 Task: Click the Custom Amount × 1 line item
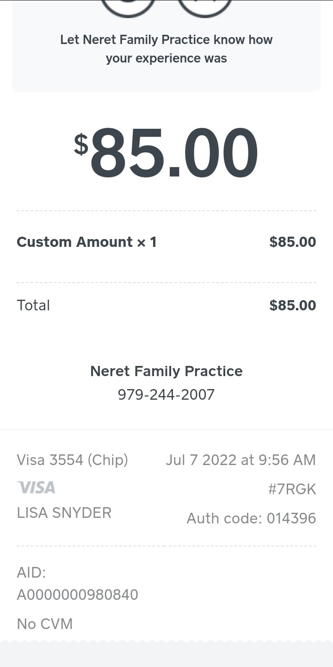(86, 242)
